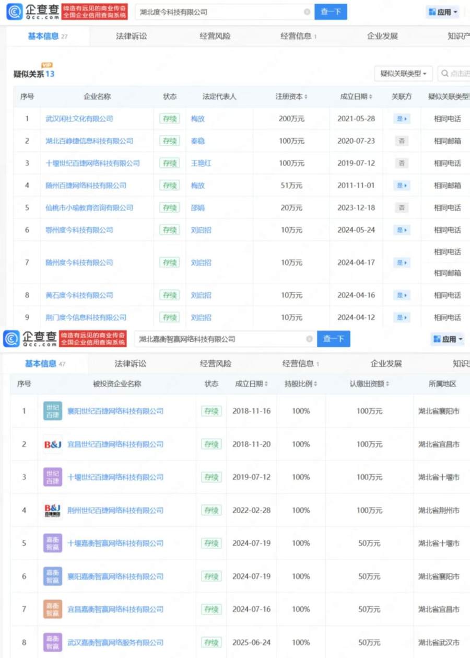Open the 随州百捷网络科技有限公司 company link

pyautogui.click(x=86, y=186)
